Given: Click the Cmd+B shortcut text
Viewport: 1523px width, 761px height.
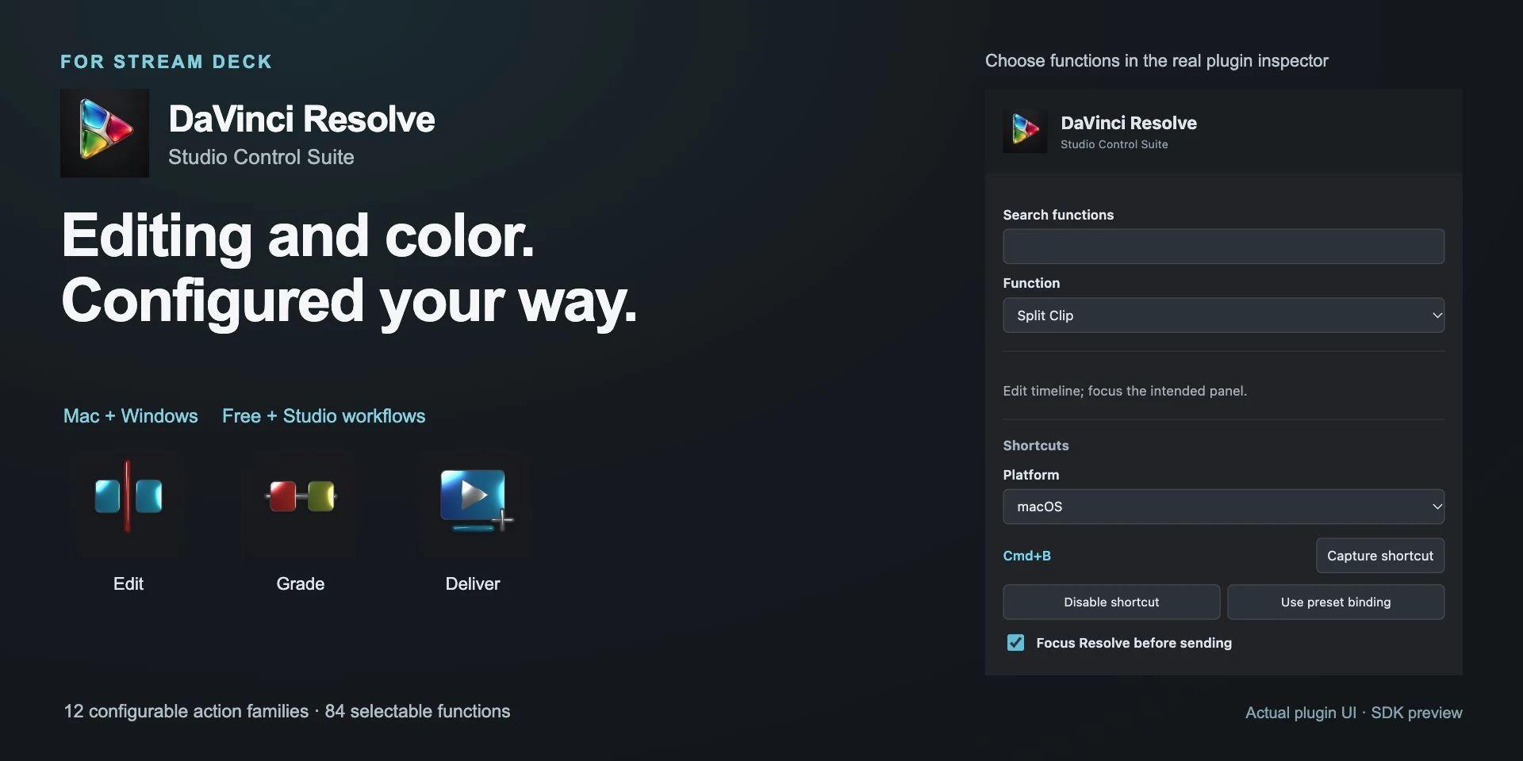Looking at the screenshot, I should (x=1026, y=556).
